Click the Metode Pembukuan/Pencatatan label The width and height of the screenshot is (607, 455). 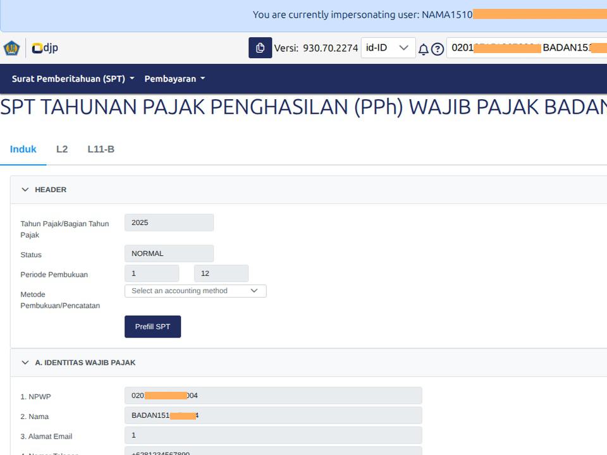pos(60,300)
